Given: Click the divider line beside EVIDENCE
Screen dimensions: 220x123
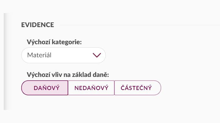Looking at the screenshot, I should (140, 25).
